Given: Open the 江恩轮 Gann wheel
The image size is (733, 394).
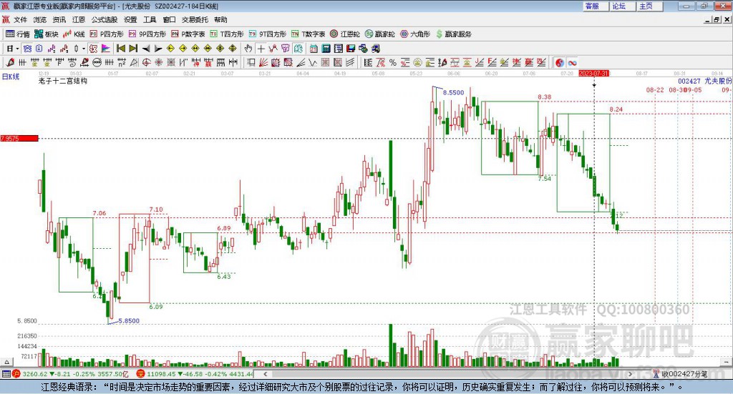Looking at the screenshot, I should click(x=345, y=34).
